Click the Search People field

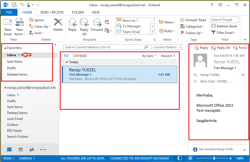tap(225, 20)
